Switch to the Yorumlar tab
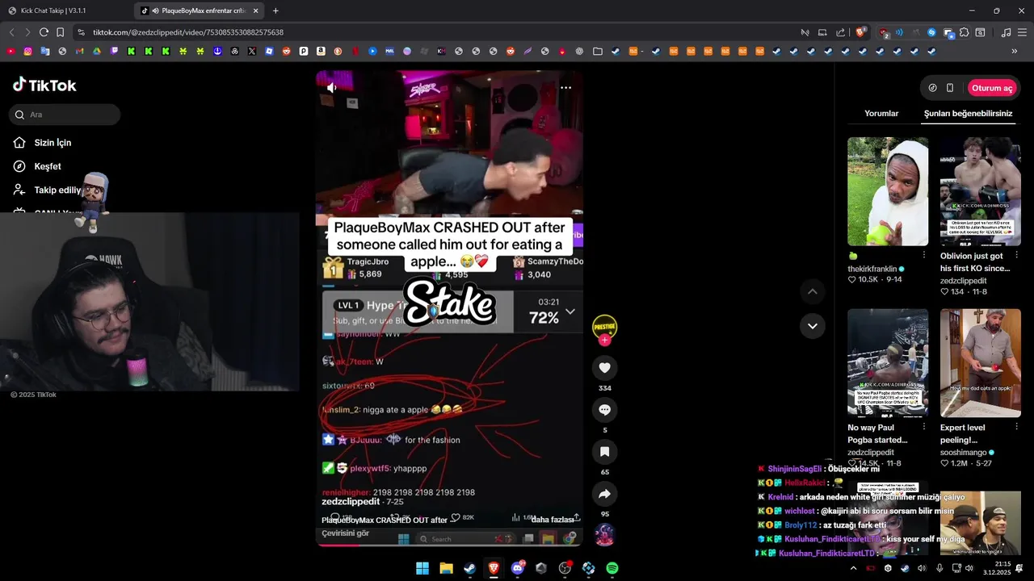Screen dimensions: 1034x581 click(x=881, y=114)
